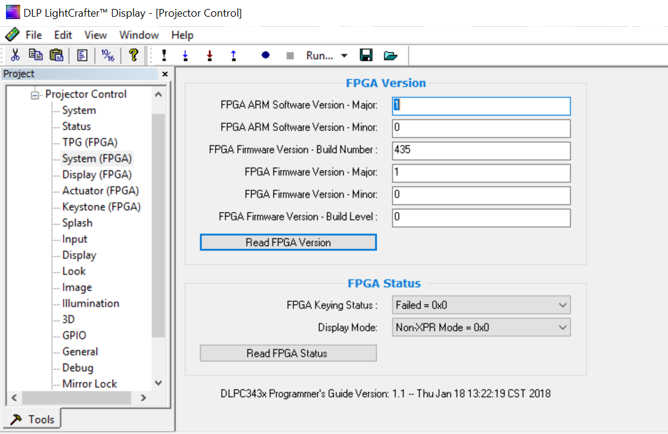Click the save floppy disk icon
668x434 pixels.
tap(366, 55)
